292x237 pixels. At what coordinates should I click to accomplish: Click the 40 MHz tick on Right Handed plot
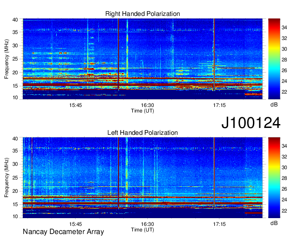[x=15, y=20]
